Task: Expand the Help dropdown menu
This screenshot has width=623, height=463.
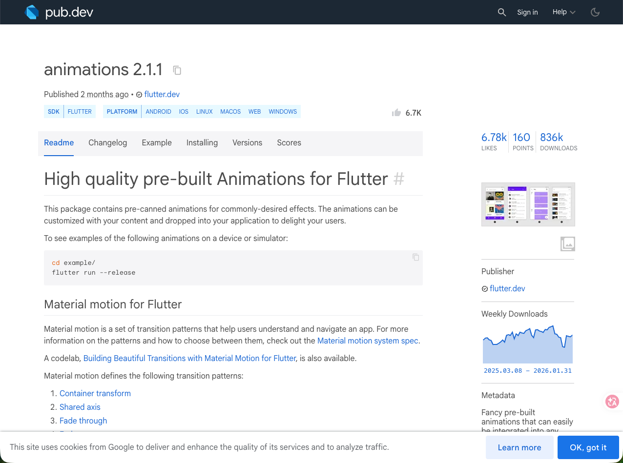Action: pyautogui.click(x=564, y=12)
